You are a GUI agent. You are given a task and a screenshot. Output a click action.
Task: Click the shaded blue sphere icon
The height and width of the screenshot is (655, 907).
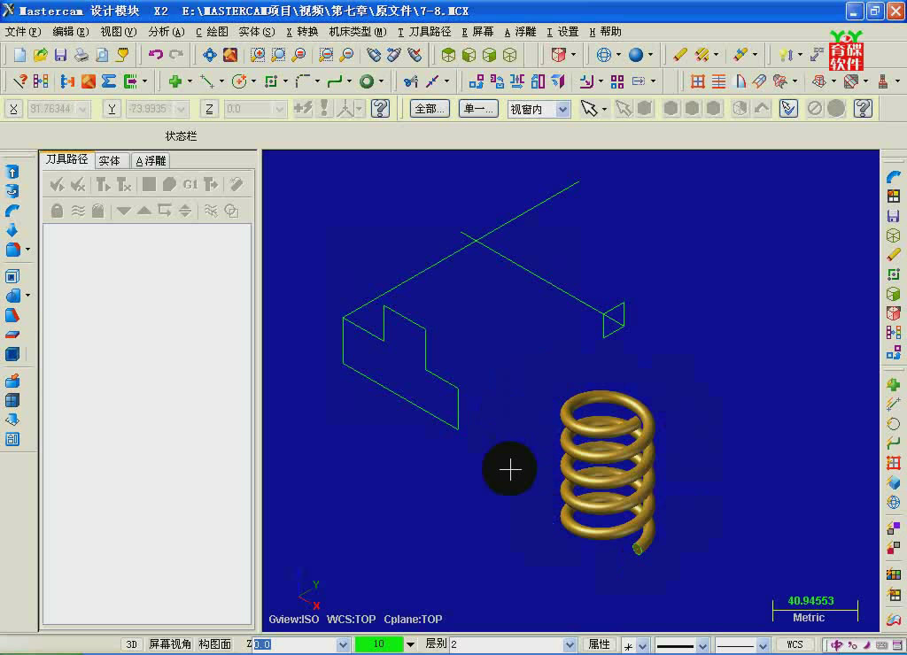pyautogui.click(x=636, y=55)
